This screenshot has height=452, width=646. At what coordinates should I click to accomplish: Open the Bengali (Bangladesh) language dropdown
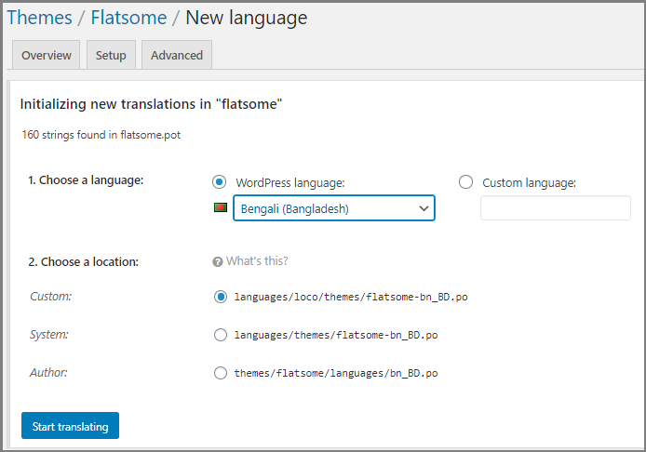334,208
